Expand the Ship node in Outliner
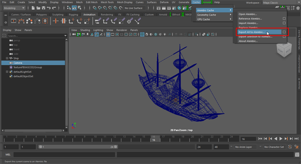Screen dimensions: 301x164 point(7,58)
